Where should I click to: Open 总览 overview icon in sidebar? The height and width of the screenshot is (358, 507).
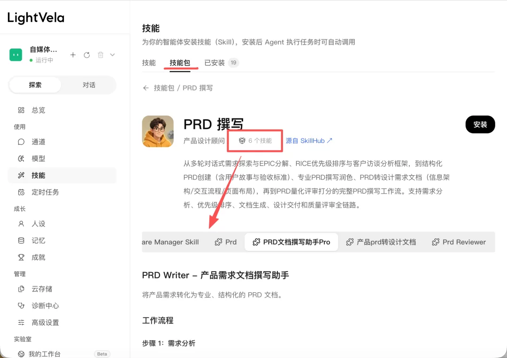click(x=21, y=110)
